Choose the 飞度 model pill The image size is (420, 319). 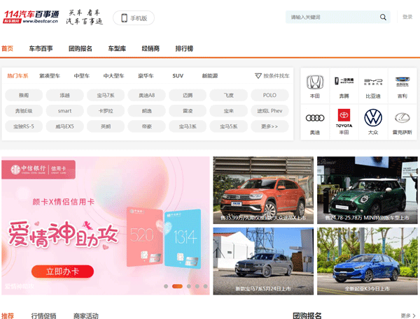pyautogui.click(x=229, y=95)
